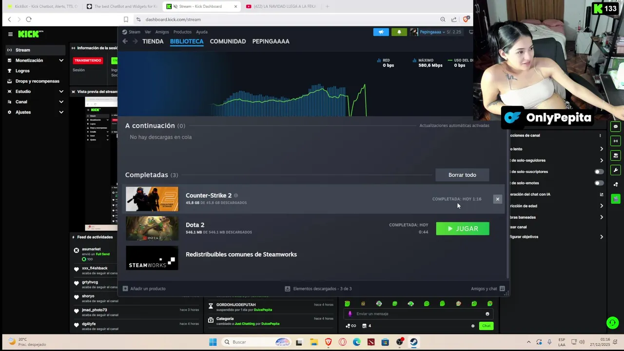Screen dimensions: 624x351
Task: Toggle chat de solo-emotes switch
Action: point(599,183)
